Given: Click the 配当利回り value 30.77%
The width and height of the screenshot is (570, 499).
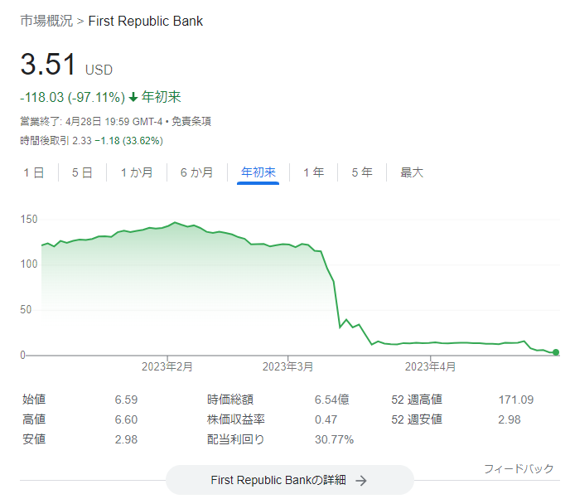Looking at the screenshot, I should click(334, 439).
